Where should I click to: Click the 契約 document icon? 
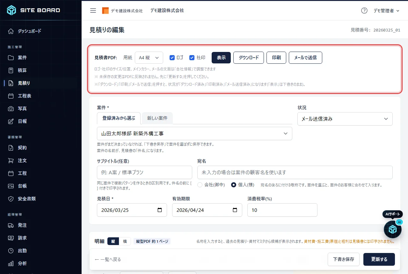point(11,148)
